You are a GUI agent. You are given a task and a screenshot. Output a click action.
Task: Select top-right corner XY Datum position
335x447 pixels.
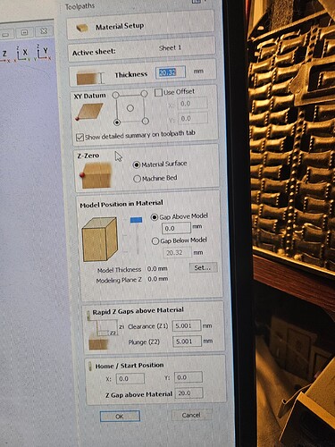tap(144, 94)
